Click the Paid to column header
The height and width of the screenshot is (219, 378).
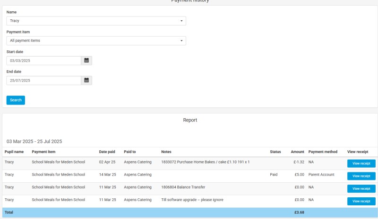(129, 152)
